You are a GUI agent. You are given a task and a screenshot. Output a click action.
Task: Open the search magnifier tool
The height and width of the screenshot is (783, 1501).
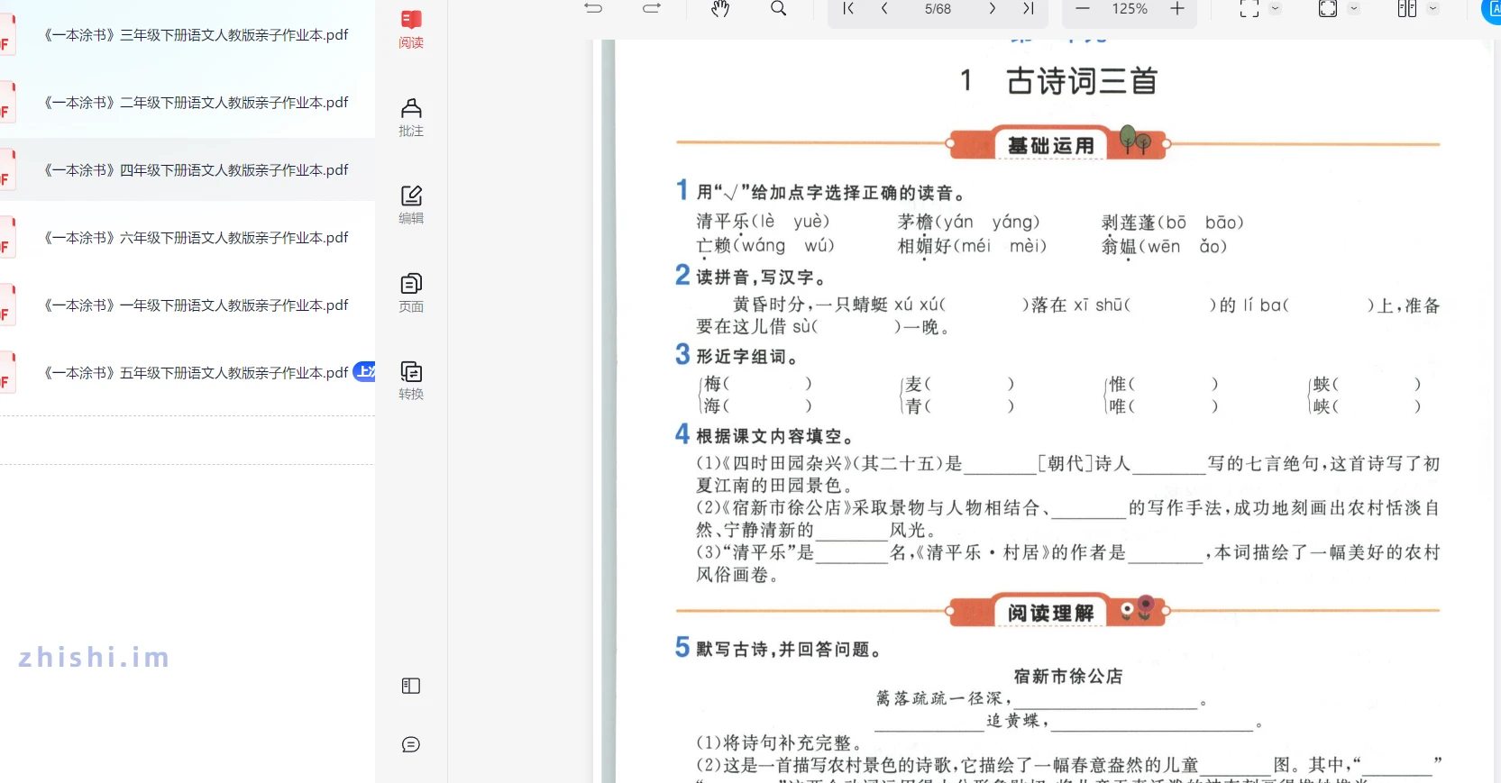(779, 9)
